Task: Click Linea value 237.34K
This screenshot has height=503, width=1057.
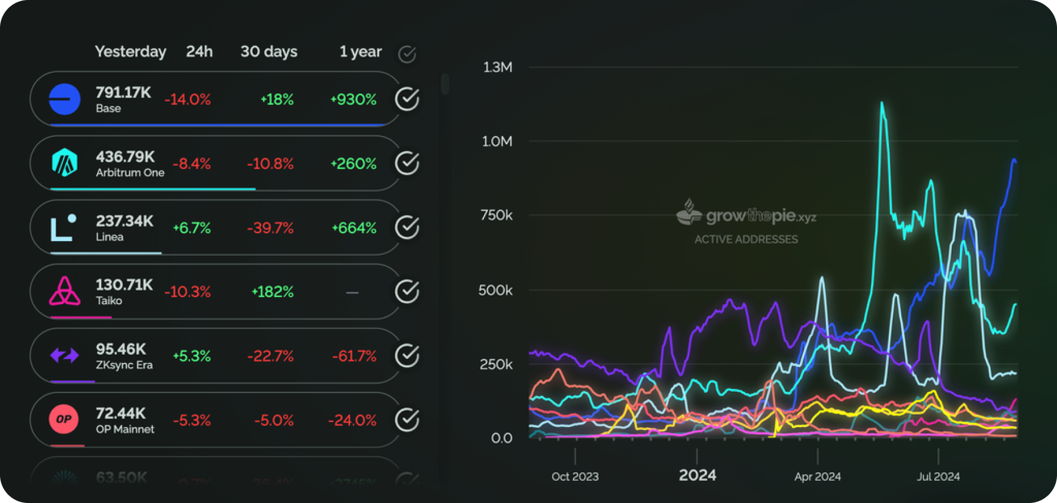Action: (125, 221)
